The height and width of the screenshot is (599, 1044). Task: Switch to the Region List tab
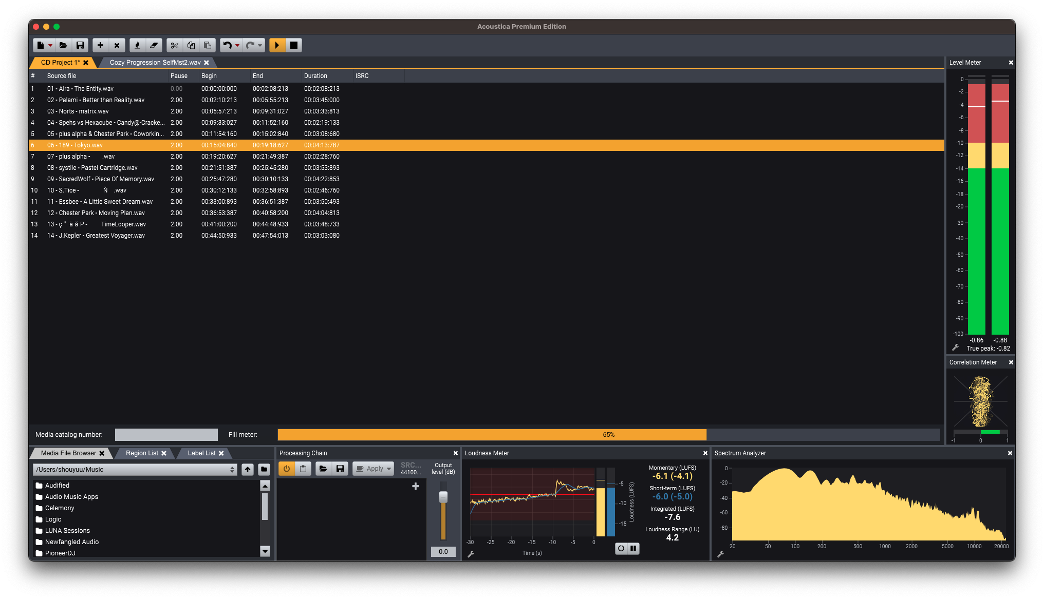pyautogui.click(x=142, y=453)
